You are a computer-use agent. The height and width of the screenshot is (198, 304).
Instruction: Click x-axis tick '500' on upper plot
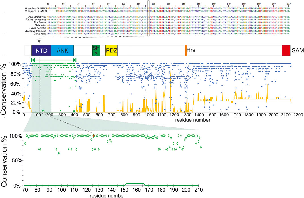pyautogui.click(x=86, y=115)
